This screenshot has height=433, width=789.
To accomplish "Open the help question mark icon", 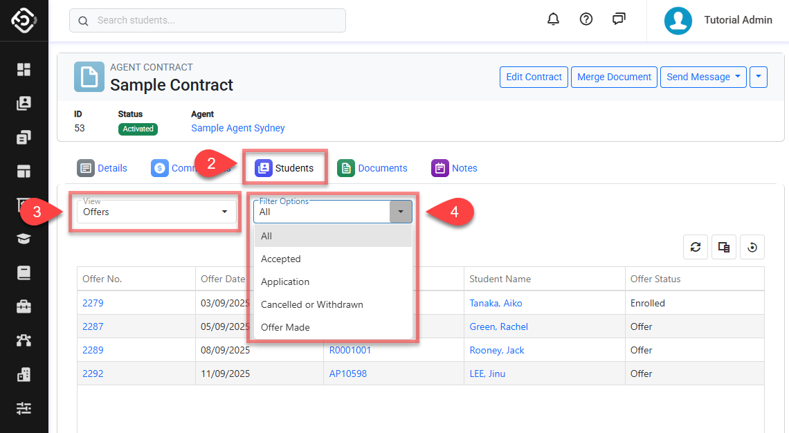I will (x=586, y=19).
